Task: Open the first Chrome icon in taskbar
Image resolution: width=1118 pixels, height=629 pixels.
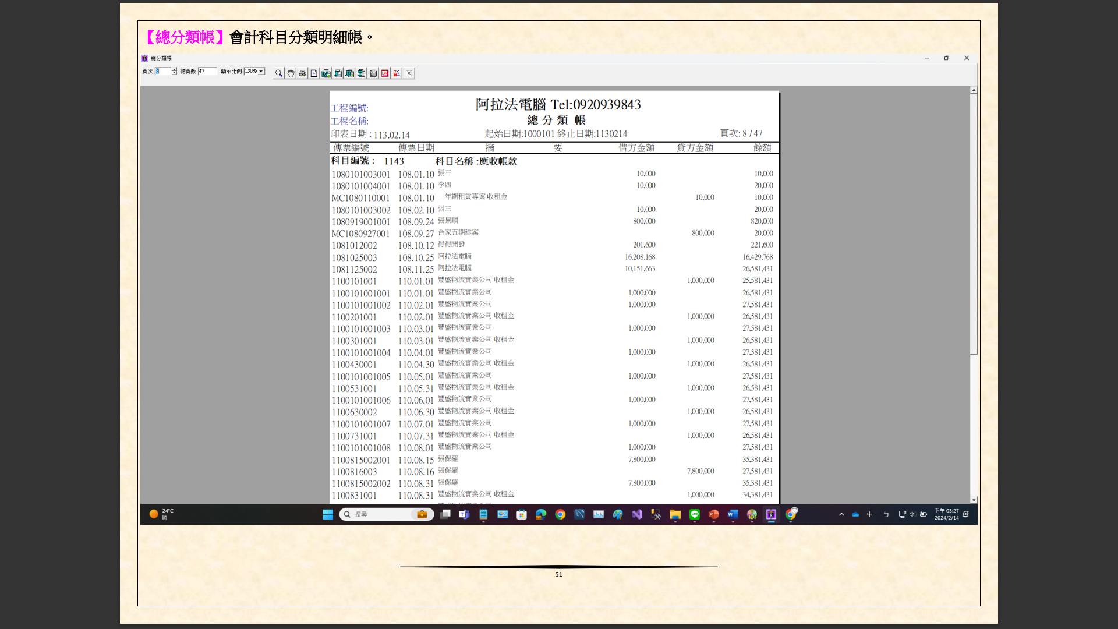Action: pyautogui.click(x=560, y=514)
